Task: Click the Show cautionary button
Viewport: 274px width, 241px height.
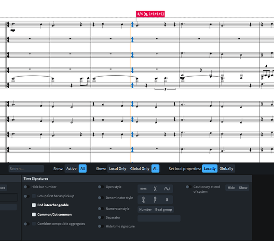Action: (x=243, y=187)
